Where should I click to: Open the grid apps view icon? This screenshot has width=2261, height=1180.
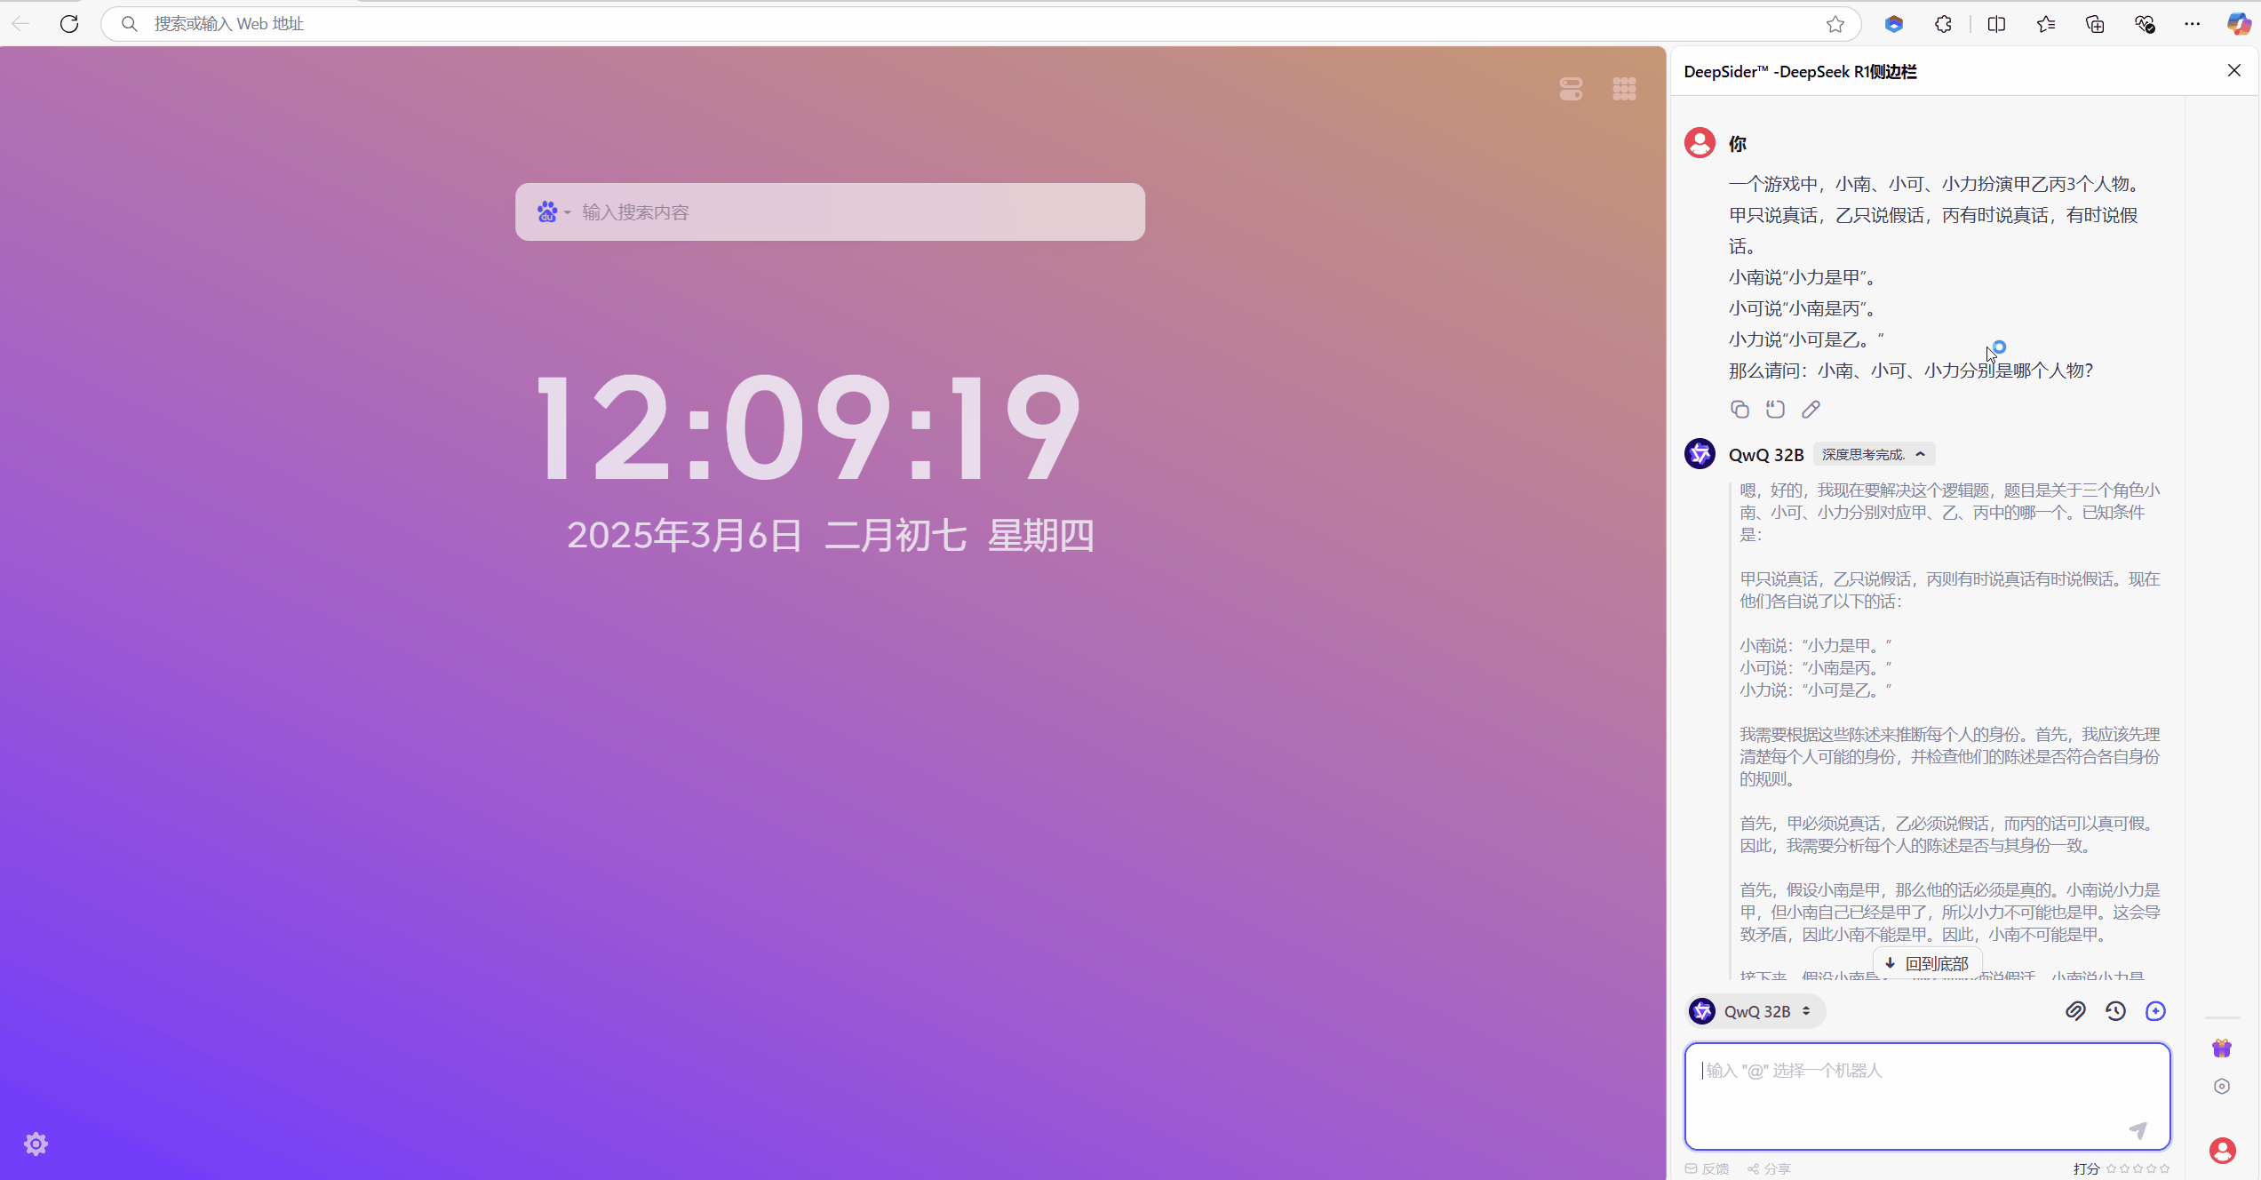click(x=1625, y=89)
